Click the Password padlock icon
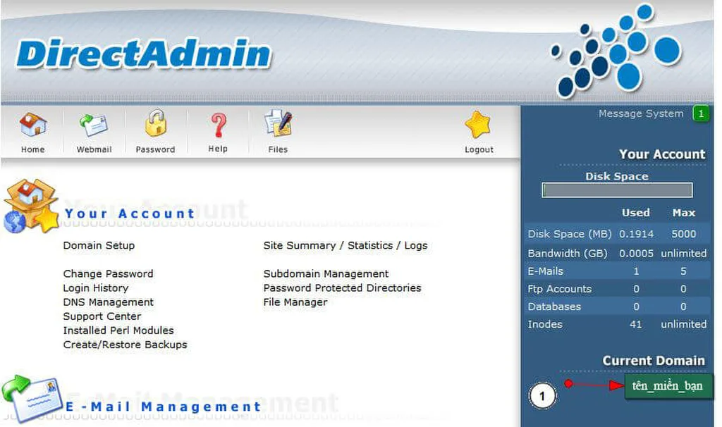Image resolution: width=722 pixels, height=427 pixels. tap(156, 123)
